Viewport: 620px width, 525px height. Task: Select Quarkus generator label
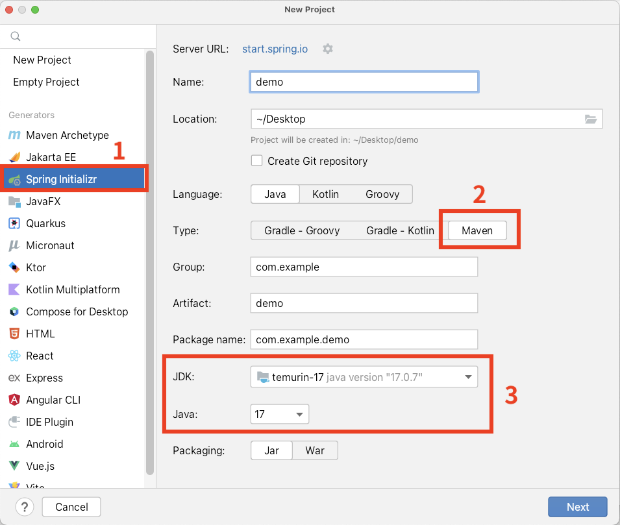tap(45, 223)
